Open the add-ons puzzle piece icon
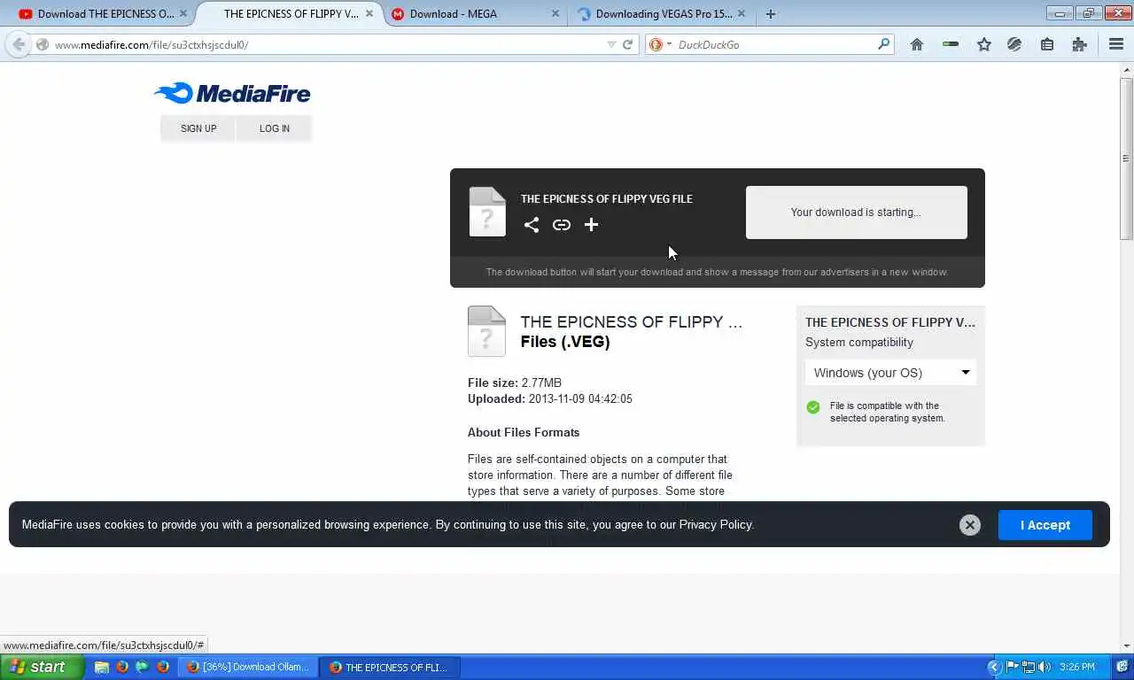This screenshot has height=680, width=1134. pos(1079,44)
